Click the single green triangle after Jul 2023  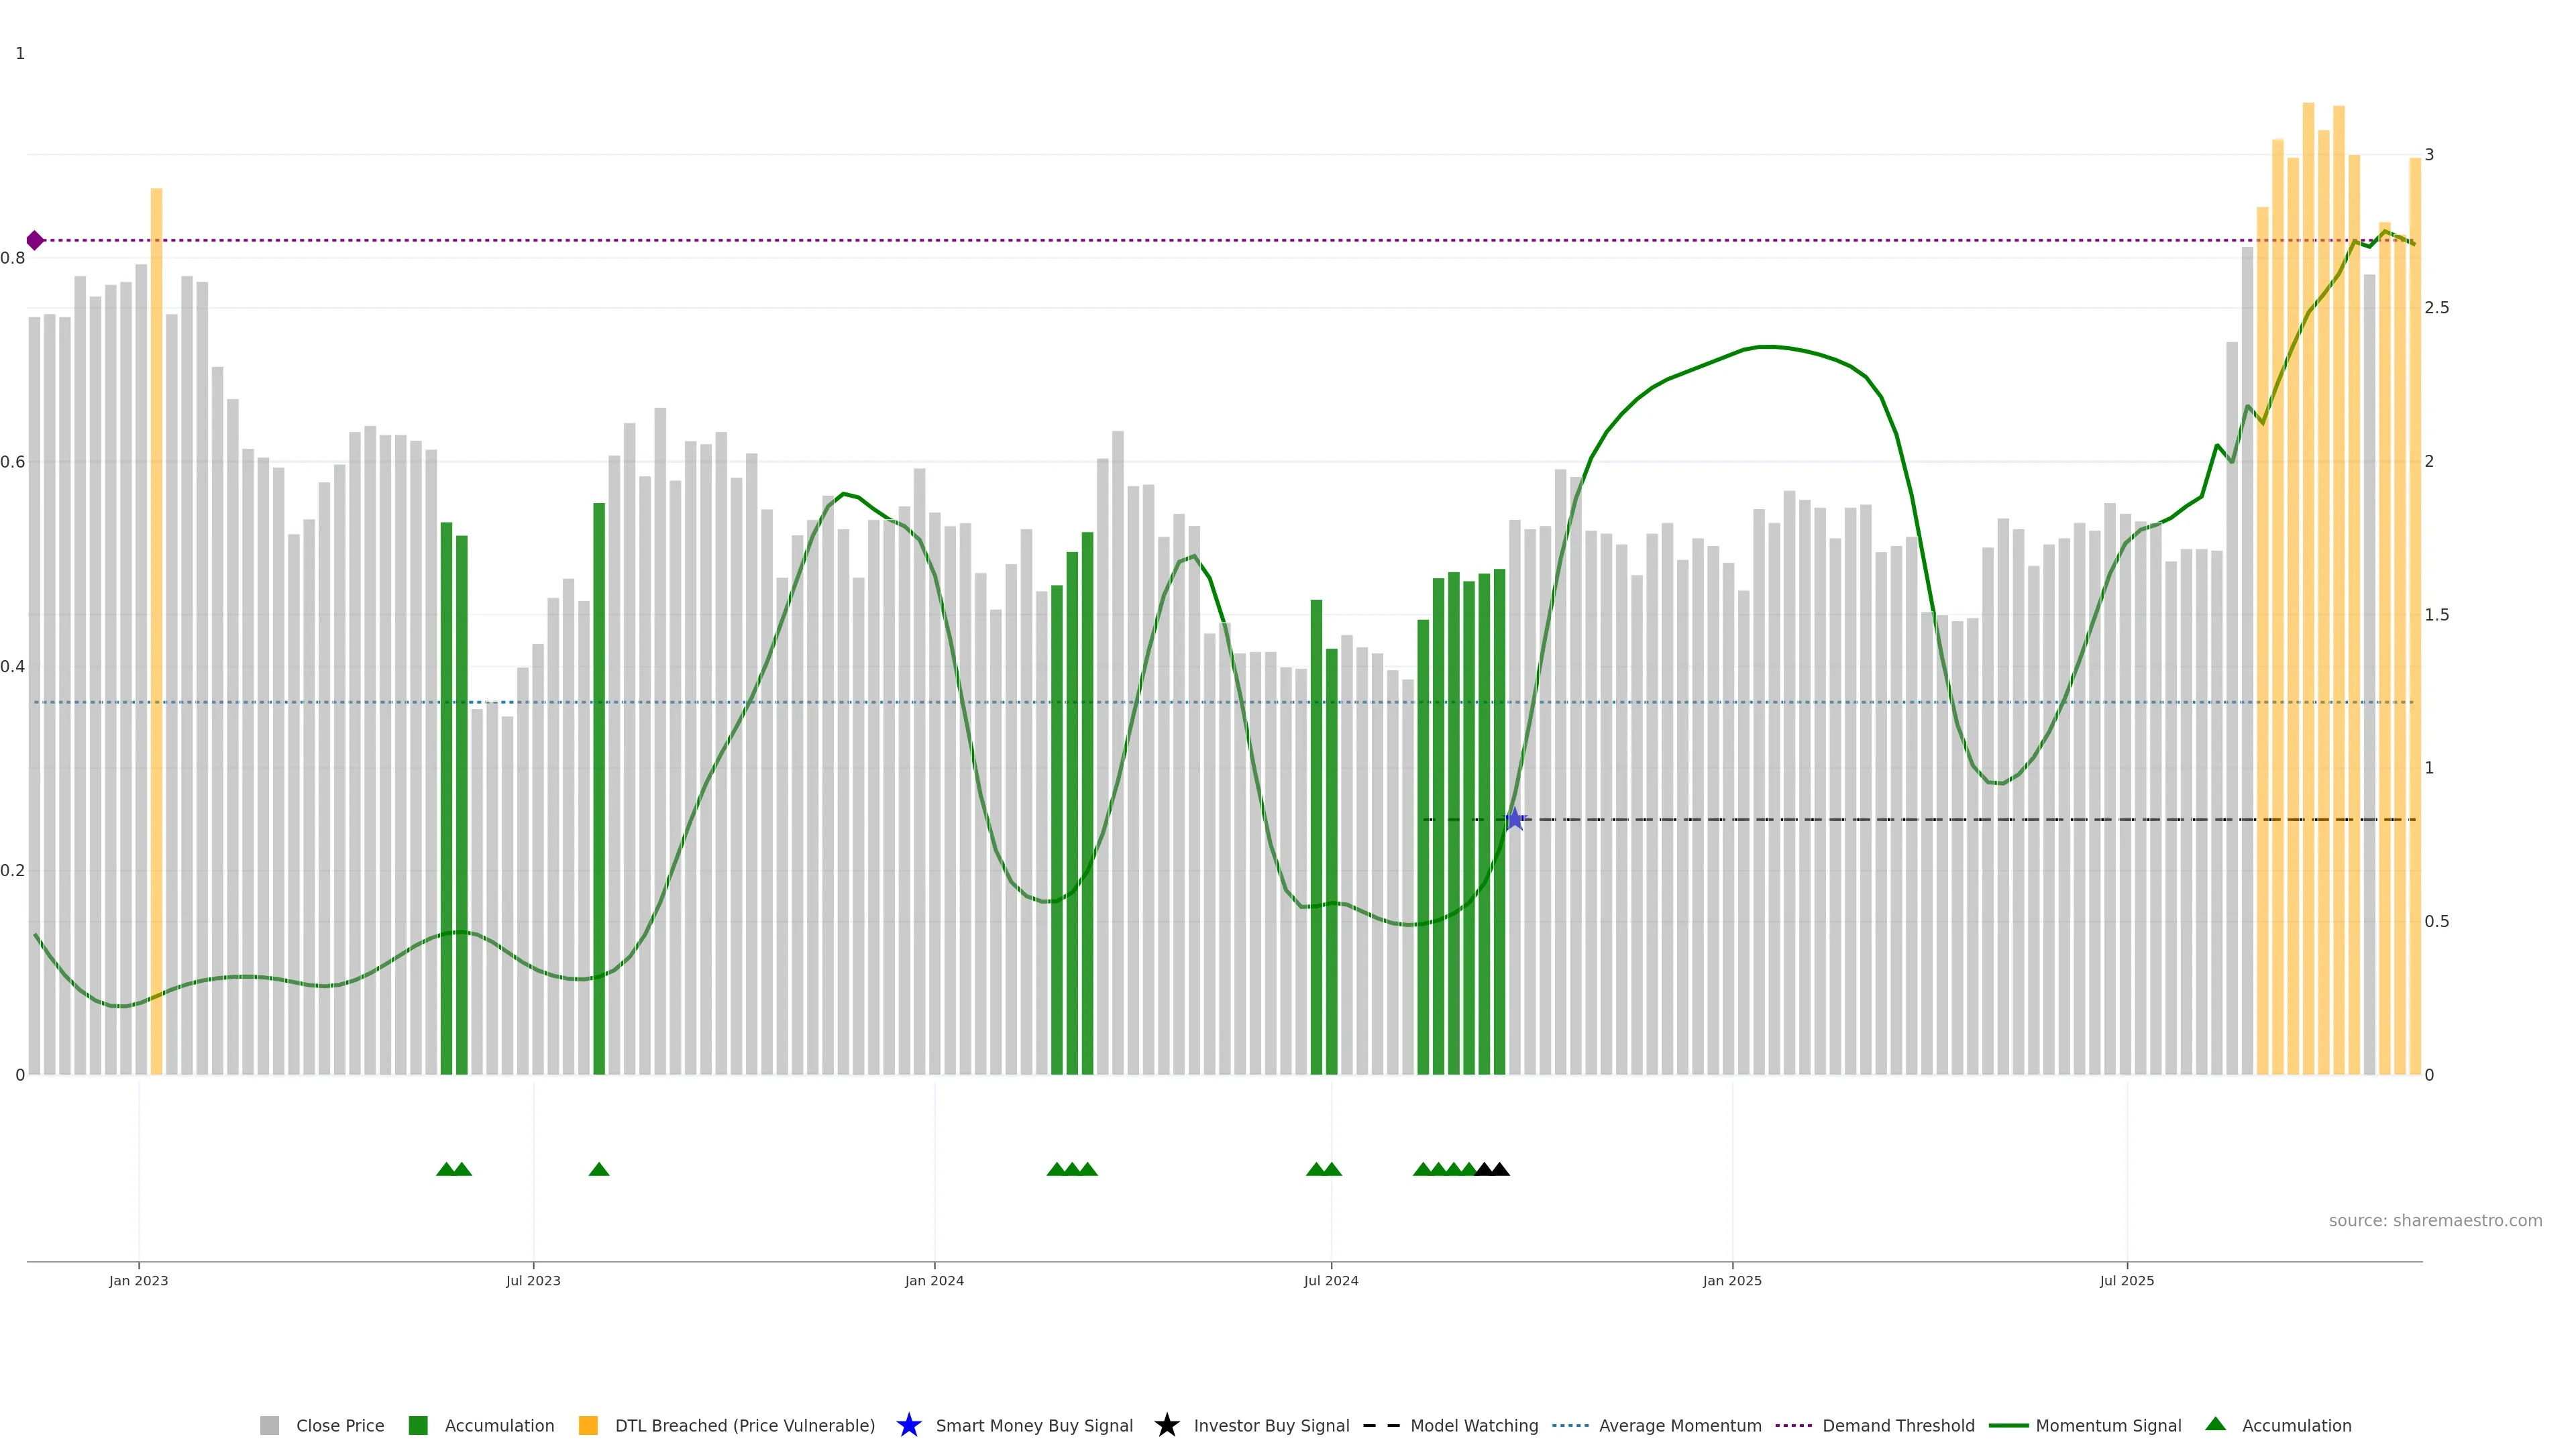click(599, 1169)
